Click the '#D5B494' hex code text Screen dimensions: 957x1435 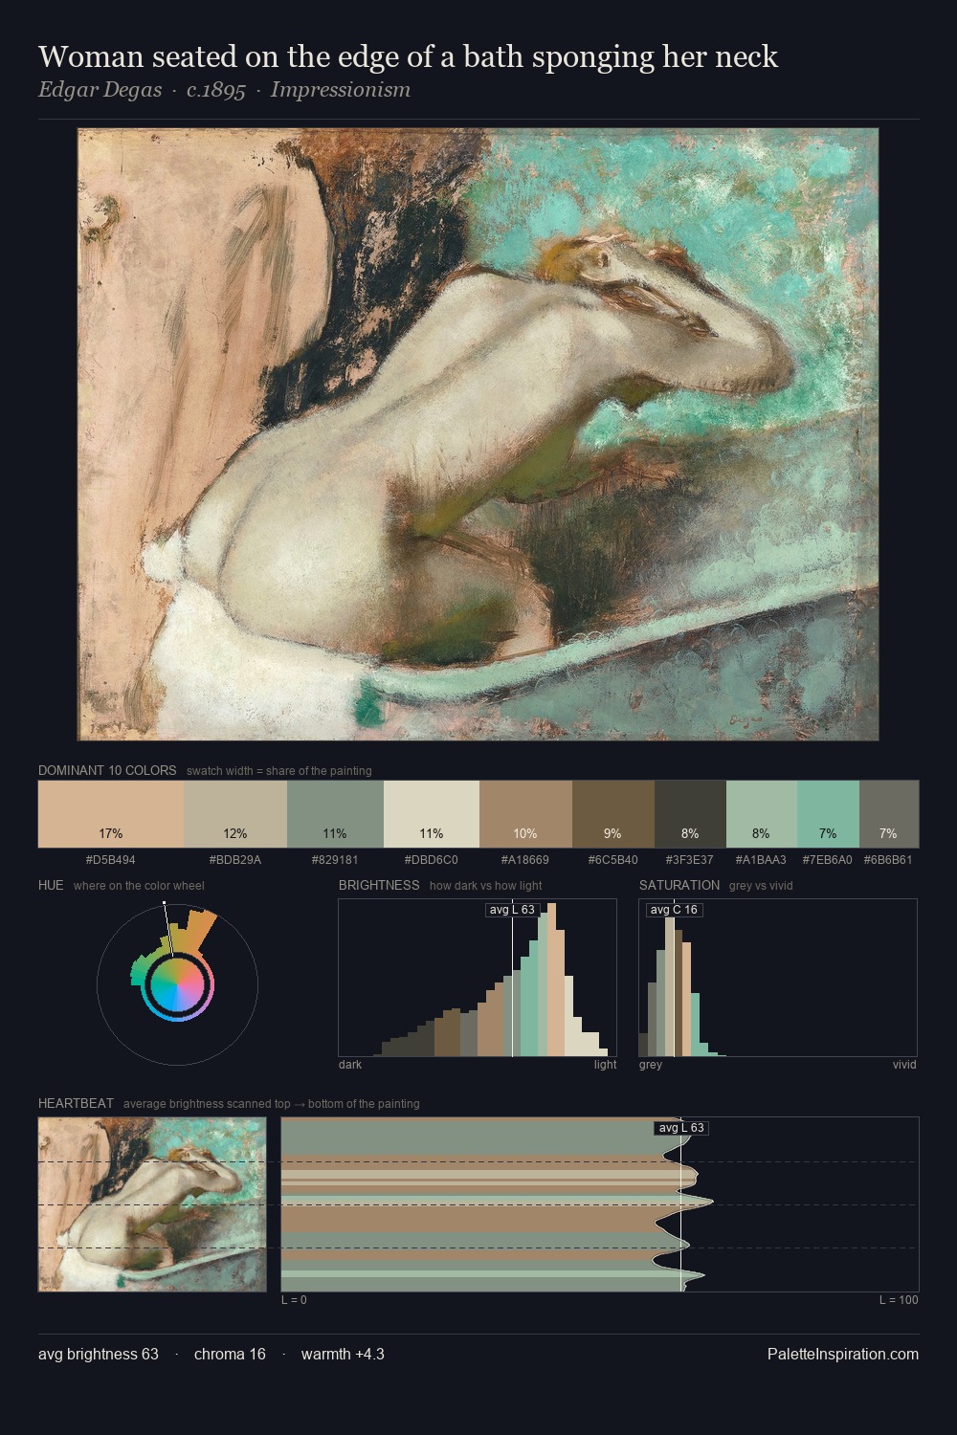tap(111, 860)
